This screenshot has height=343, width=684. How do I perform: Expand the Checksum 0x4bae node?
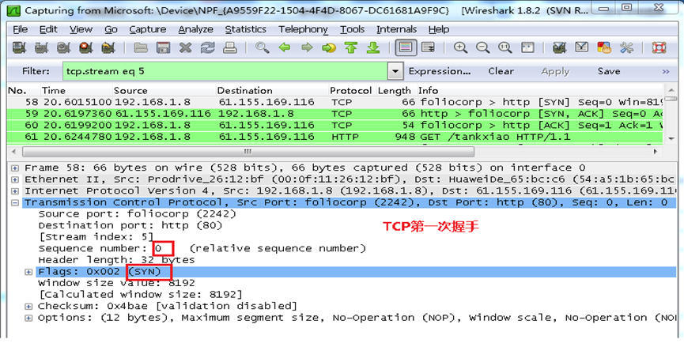28,307
